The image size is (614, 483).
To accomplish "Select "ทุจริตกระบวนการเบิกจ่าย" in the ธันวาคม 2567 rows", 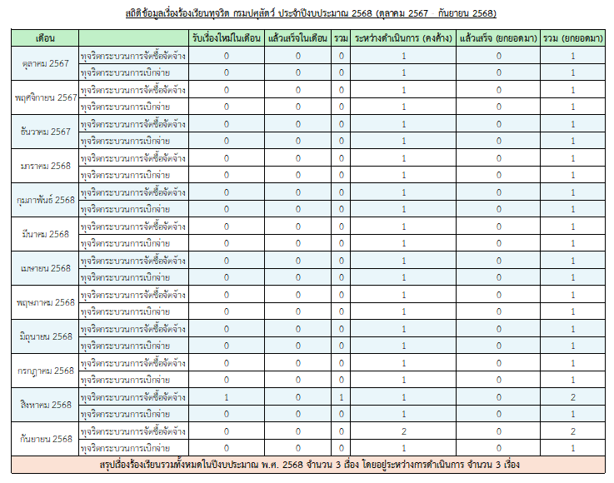I will 133,141.
